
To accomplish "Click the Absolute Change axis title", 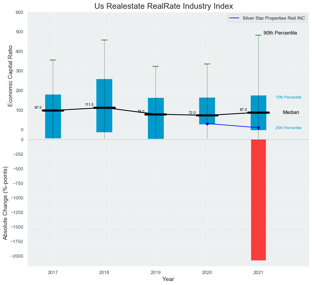I will tap(5, 203).
